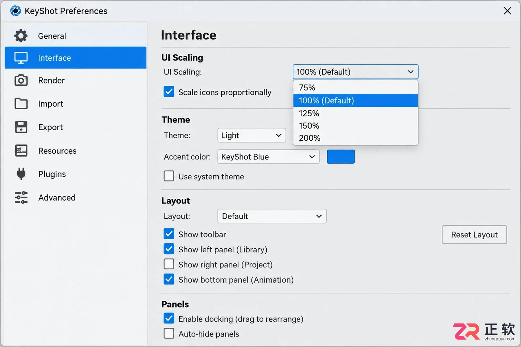The width and height of the screenshot is (521, 347).
Task: Disable Enable docking checkbox
Action: 169,318
